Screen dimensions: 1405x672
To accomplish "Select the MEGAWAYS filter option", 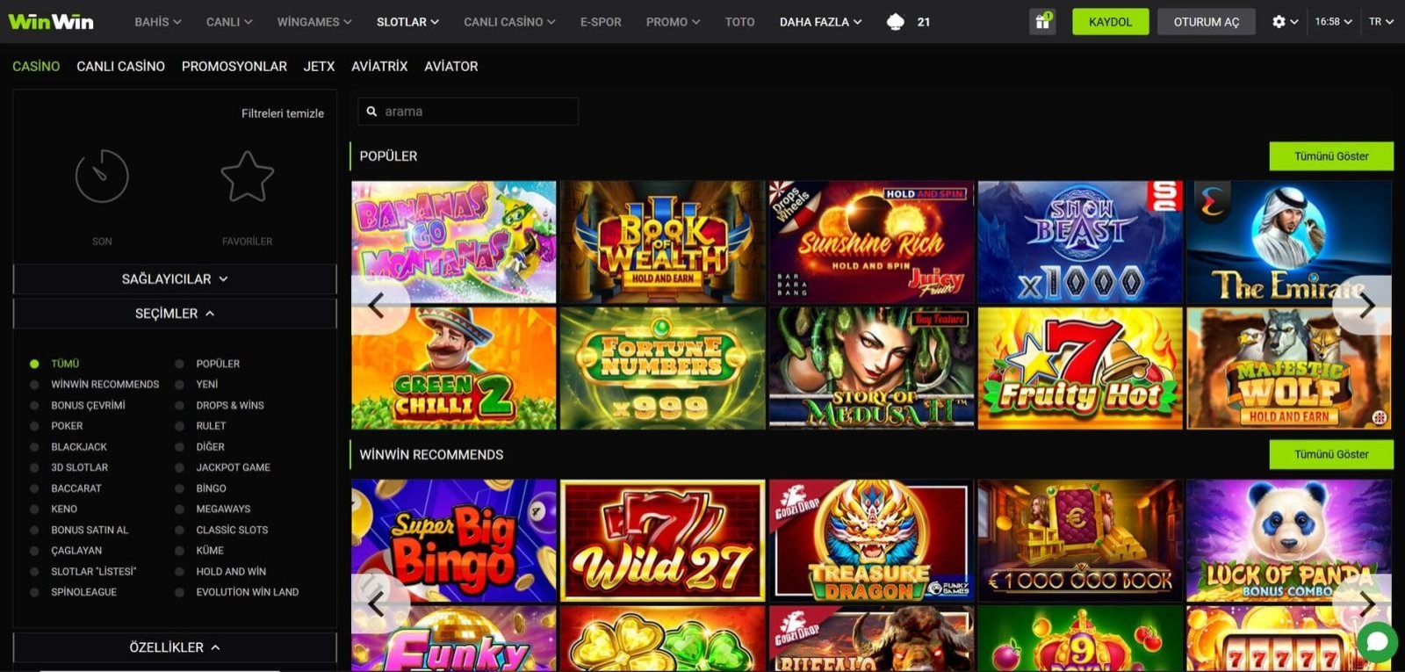I will (x=212, y=509).
